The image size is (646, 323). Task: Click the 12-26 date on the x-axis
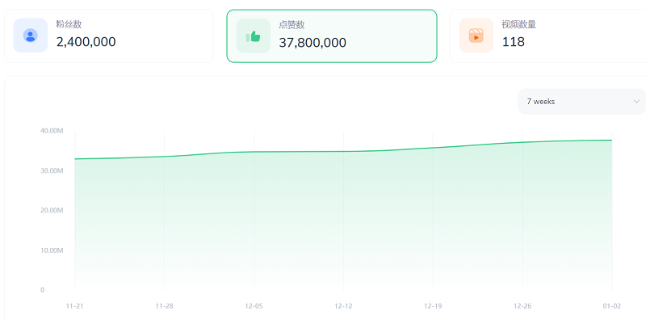[522, 306]
